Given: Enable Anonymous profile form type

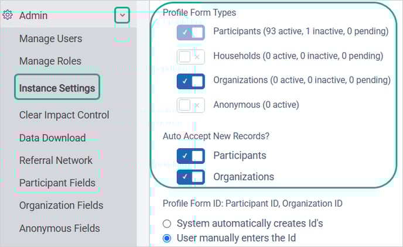Looking at the screenshot, I should click(x=191, y=105).
